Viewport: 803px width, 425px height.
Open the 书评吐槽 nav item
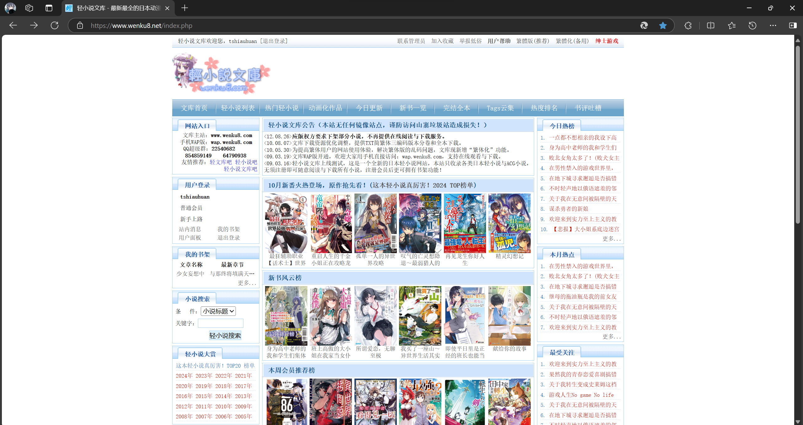click(588, 108)
